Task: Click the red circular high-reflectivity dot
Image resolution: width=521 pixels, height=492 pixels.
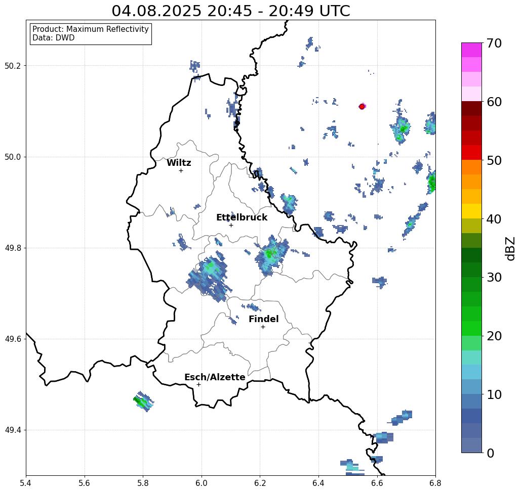Action: pos(362,107)
